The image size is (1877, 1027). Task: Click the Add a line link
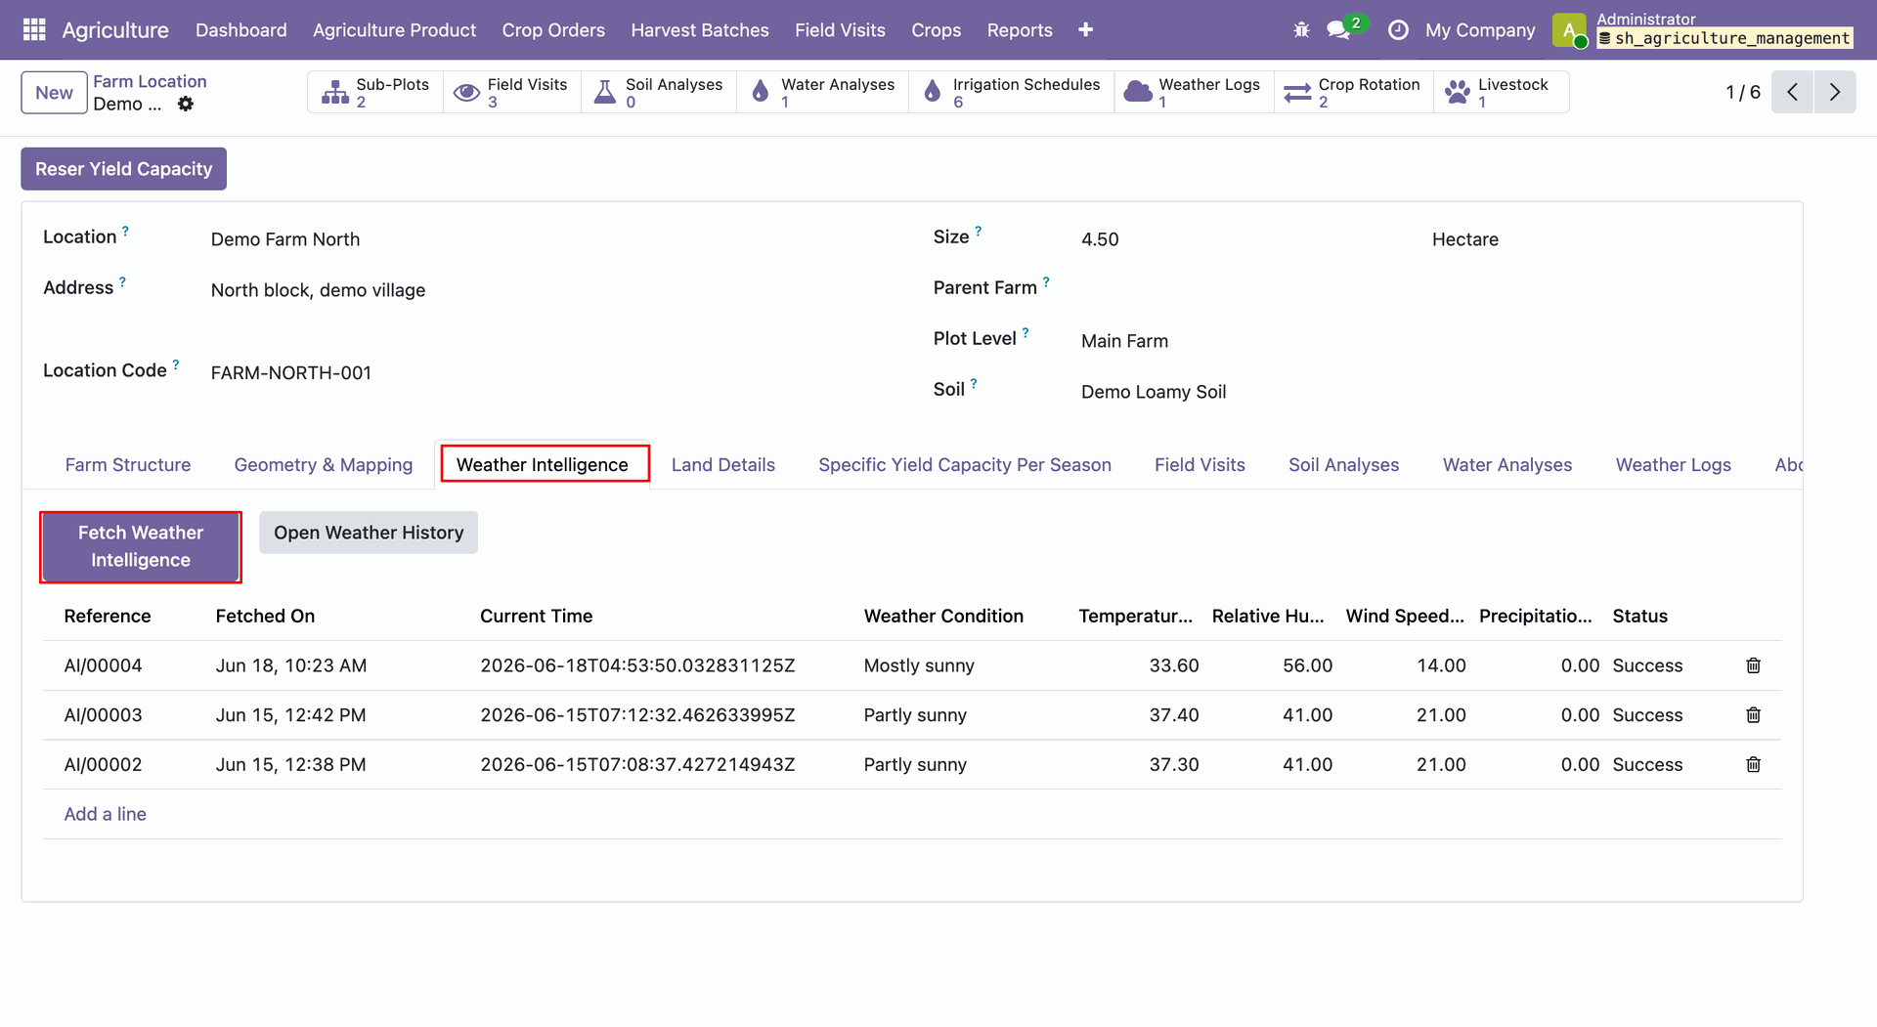(106, 814)
